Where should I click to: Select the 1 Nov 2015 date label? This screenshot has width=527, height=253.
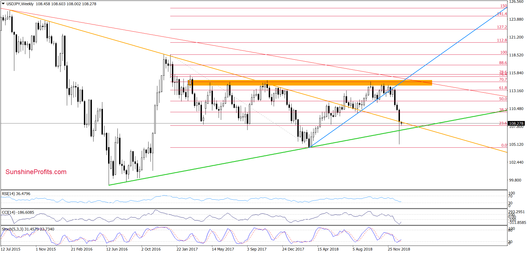46,249
